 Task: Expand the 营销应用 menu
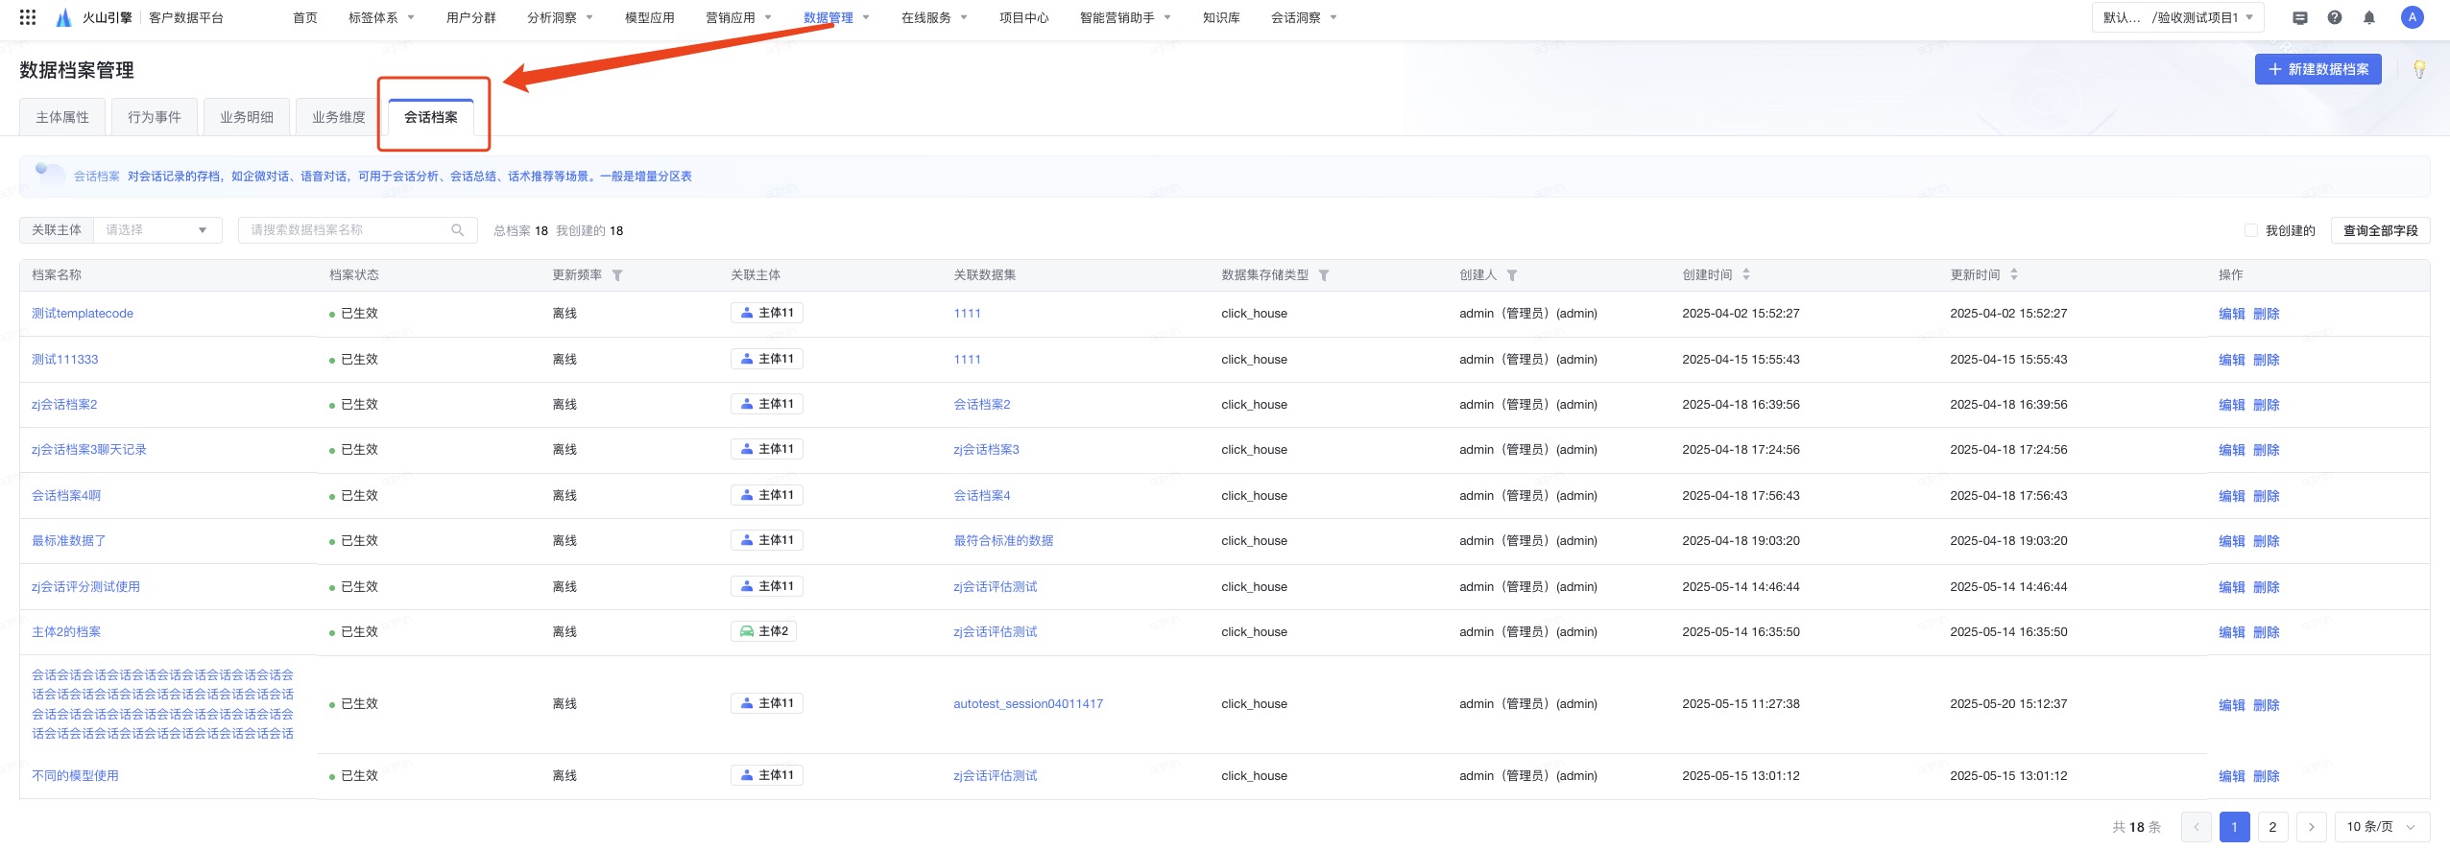click(738, 17)
